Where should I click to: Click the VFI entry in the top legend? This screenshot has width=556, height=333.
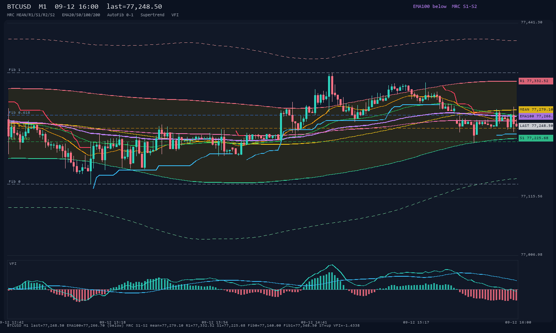pyautogui.click(x=175, y=15)
